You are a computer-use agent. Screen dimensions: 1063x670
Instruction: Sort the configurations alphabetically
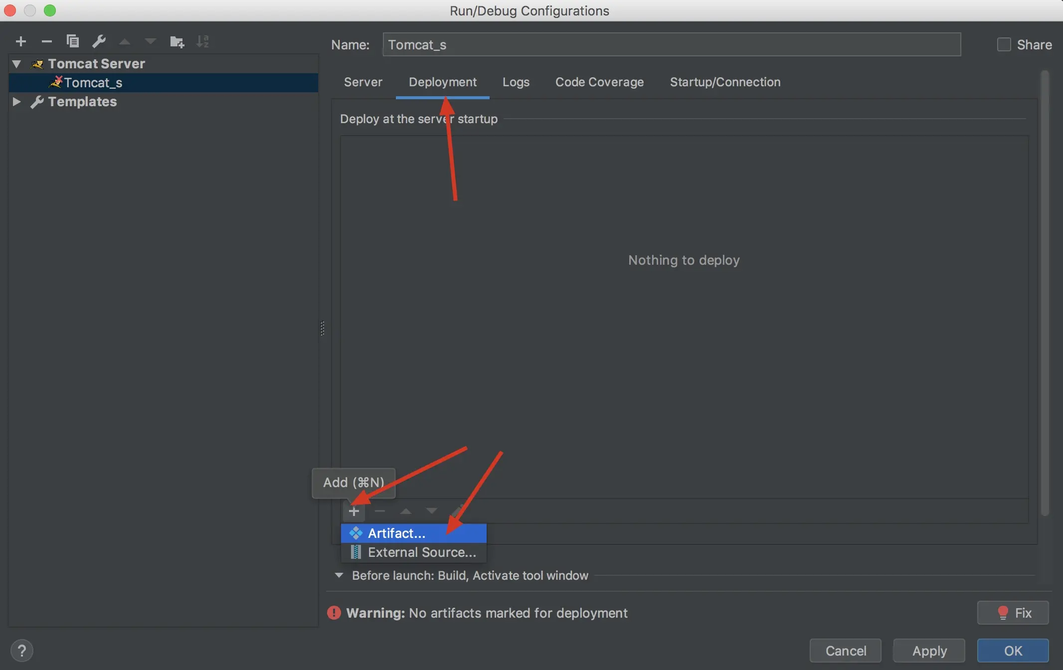tap(202, 41)
